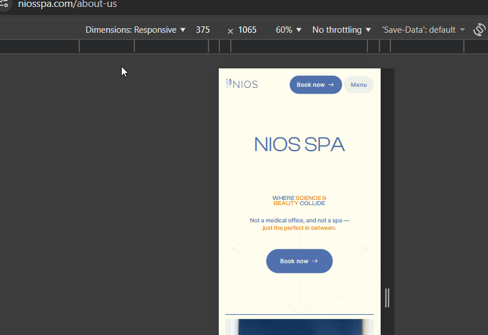
Task: Expand the 60% zoom dropdown
Action: [x=288, y=30]
